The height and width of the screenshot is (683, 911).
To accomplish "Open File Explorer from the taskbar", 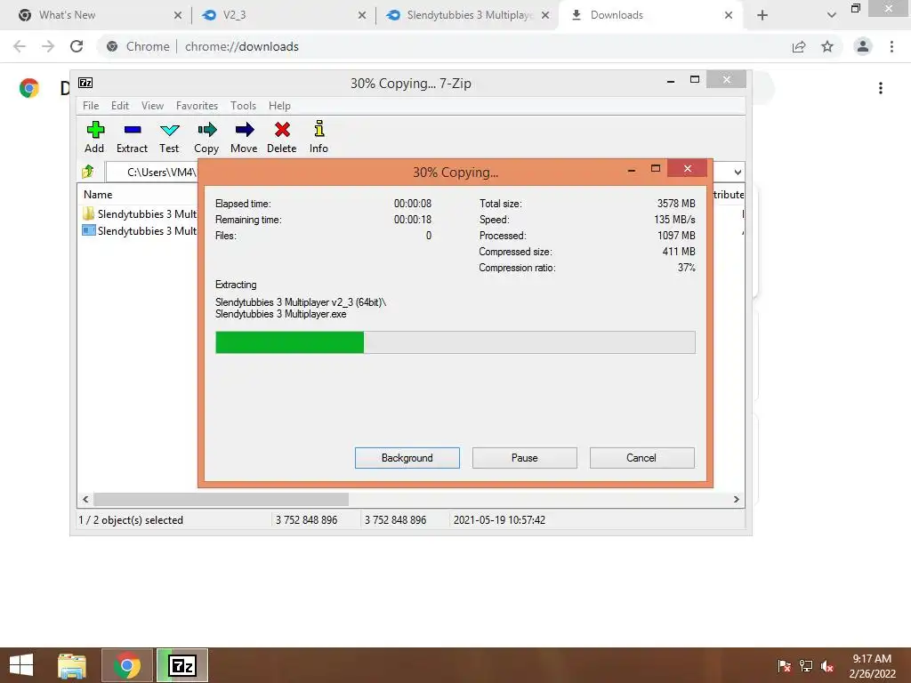I will click(x=72, y=665).
